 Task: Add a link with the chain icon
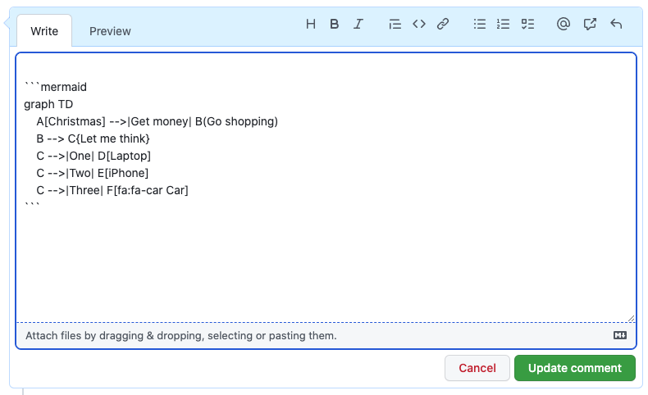point(443,24)
